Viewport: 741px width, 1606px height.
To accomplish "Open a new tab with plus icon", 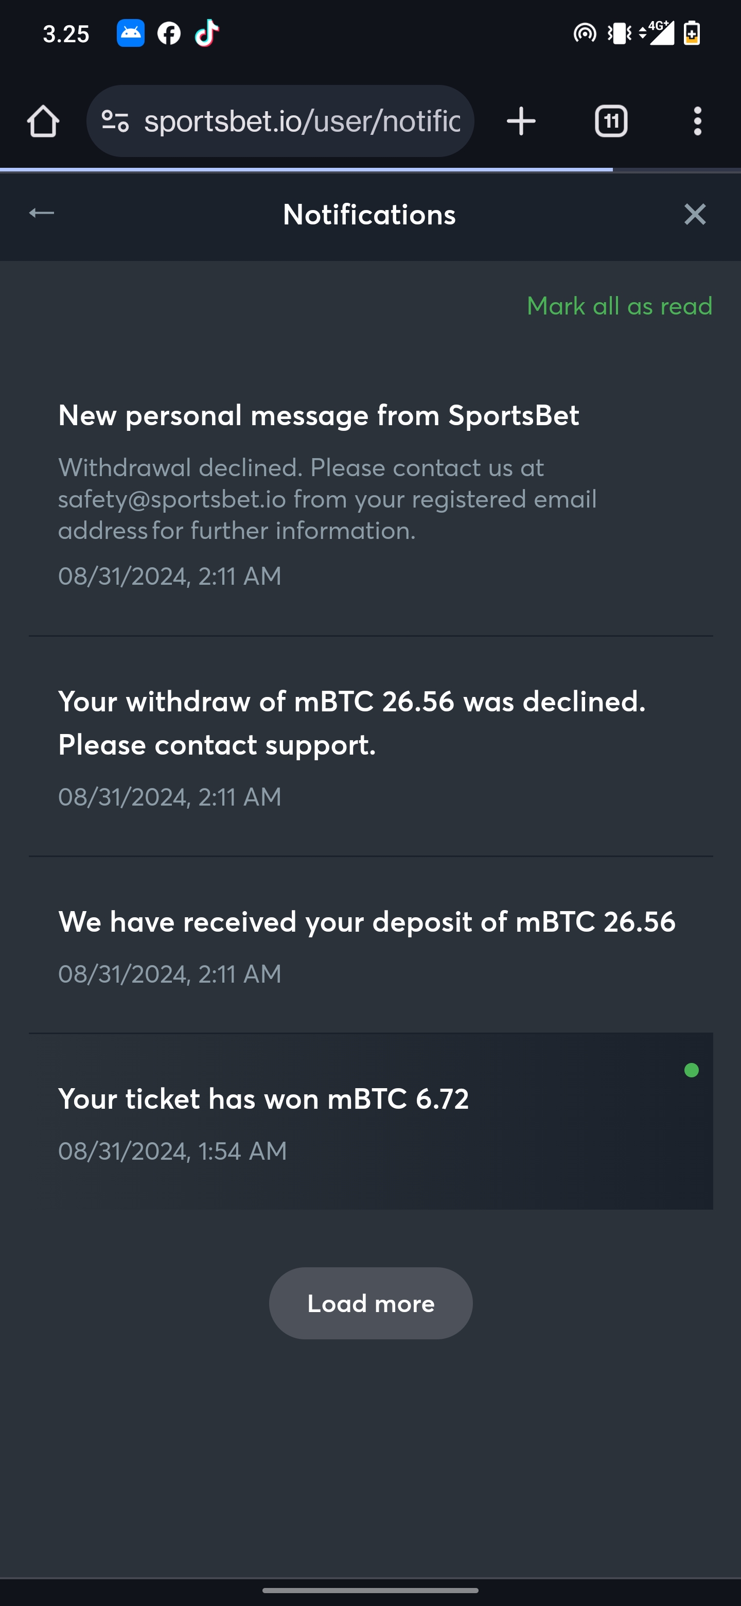I will click(x=521, y=121).
